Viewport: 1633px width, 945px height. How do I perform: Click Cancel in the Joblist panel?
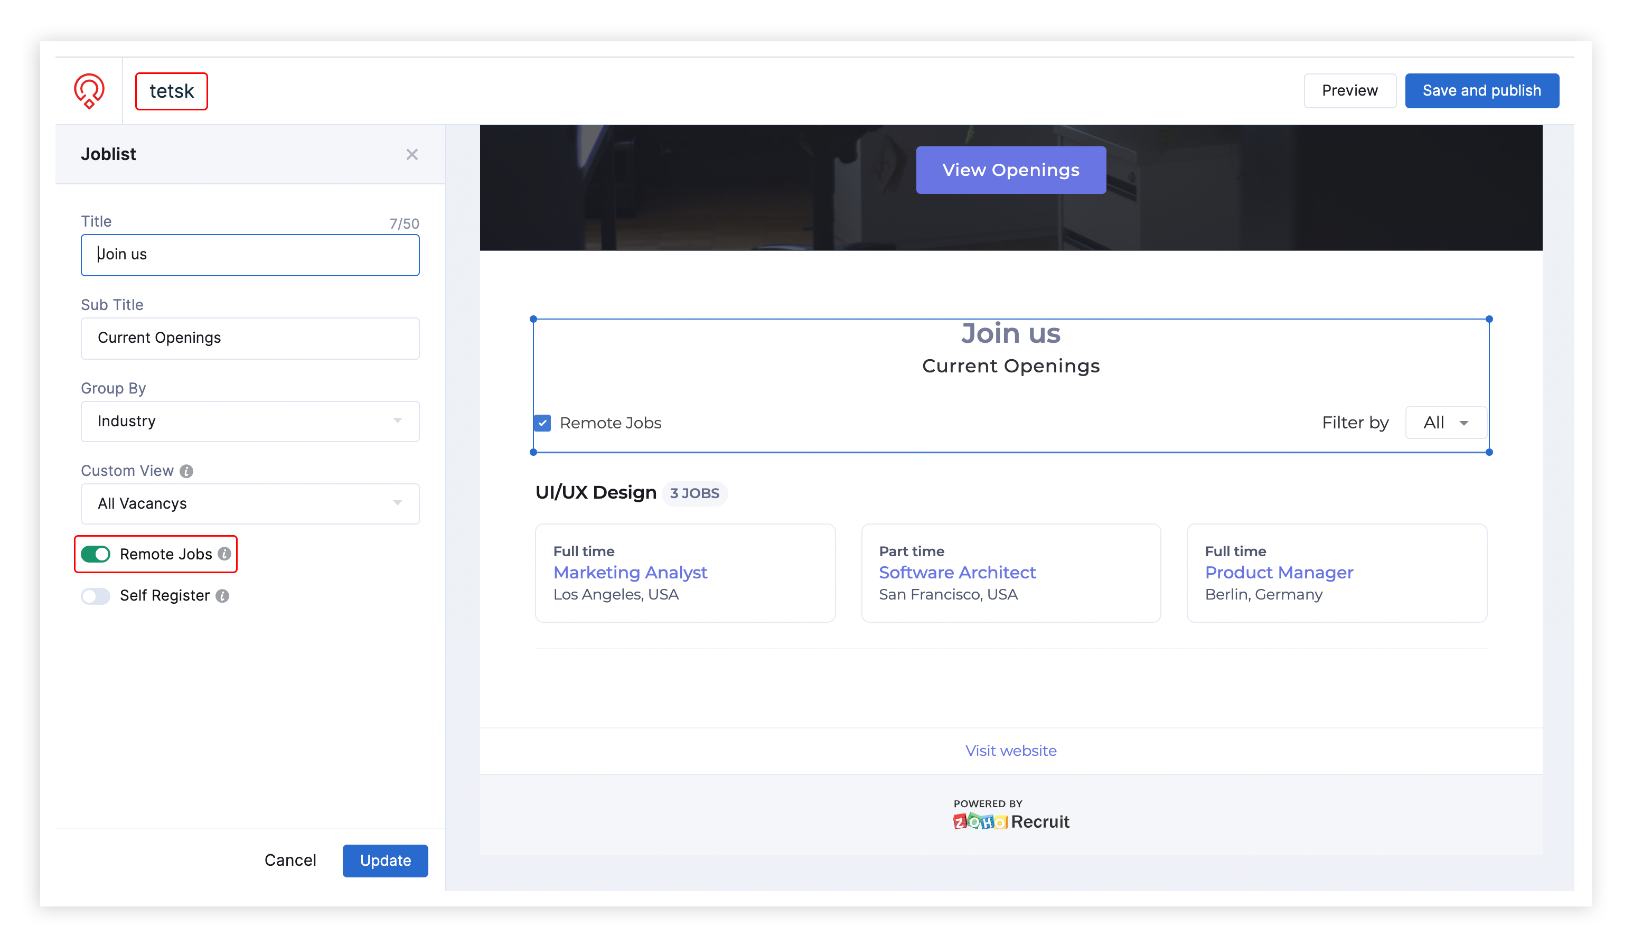point(290,860)
